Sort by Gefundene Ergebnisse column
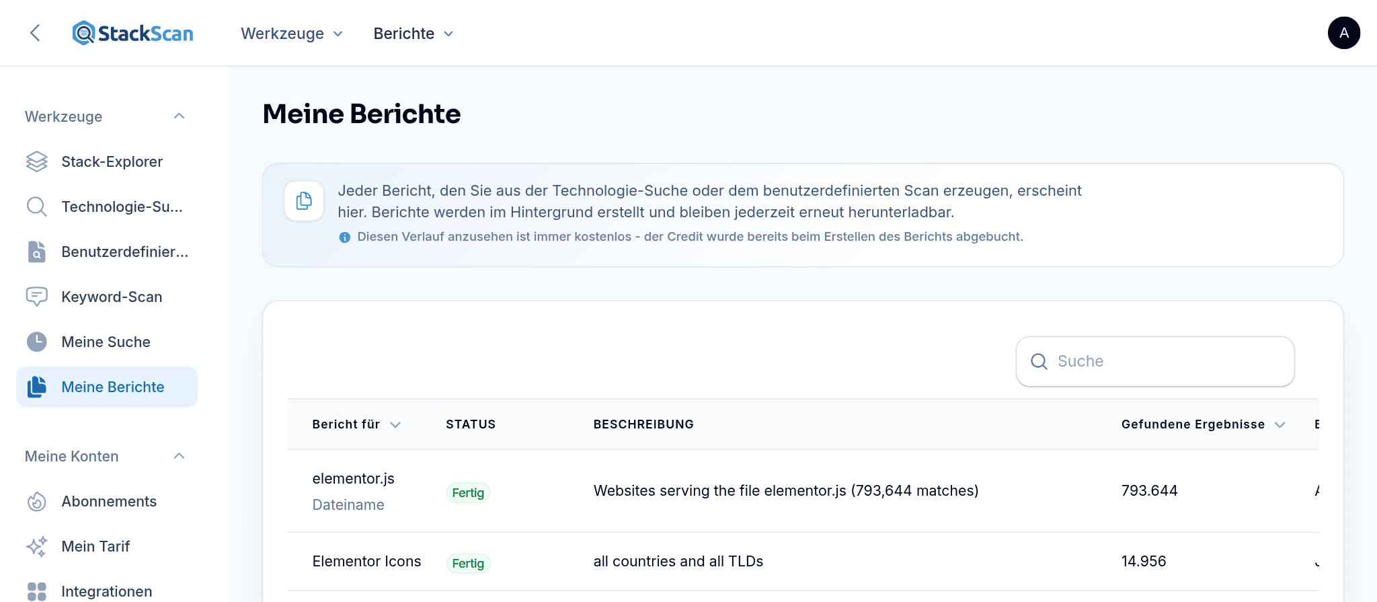The image size is (1377, 602). pos(1204,424)
